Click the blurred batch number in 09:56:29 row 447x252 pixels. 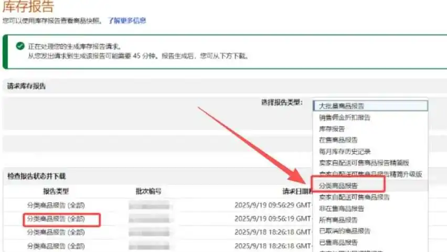[x=149, y=205]
